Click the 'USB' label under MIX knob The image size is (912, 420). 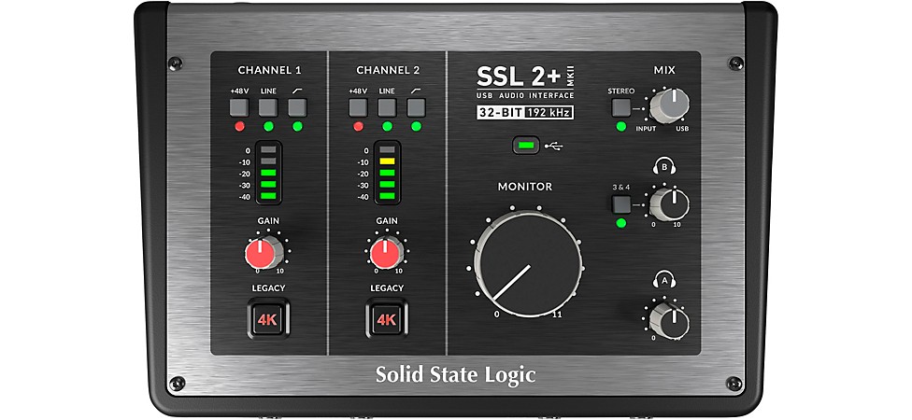click(682, 129)
